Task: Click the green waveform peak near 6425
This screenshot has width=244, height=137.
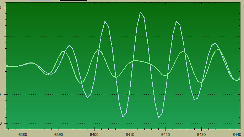Action: pos(184,51)
